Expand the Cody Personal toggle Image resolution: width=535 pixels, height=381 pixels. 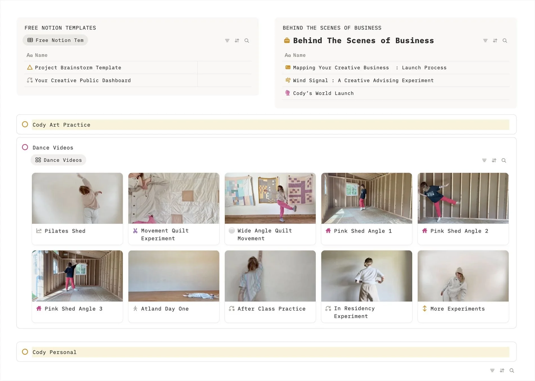(x=25, y=352)
